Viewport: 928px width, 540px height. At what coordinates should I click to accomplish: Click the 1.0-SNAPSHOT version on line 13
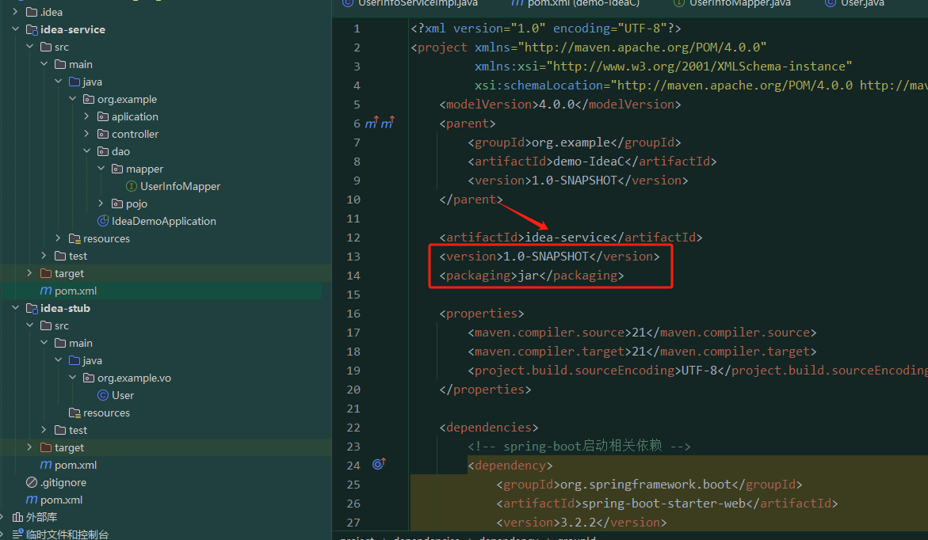tap(546, 256)
